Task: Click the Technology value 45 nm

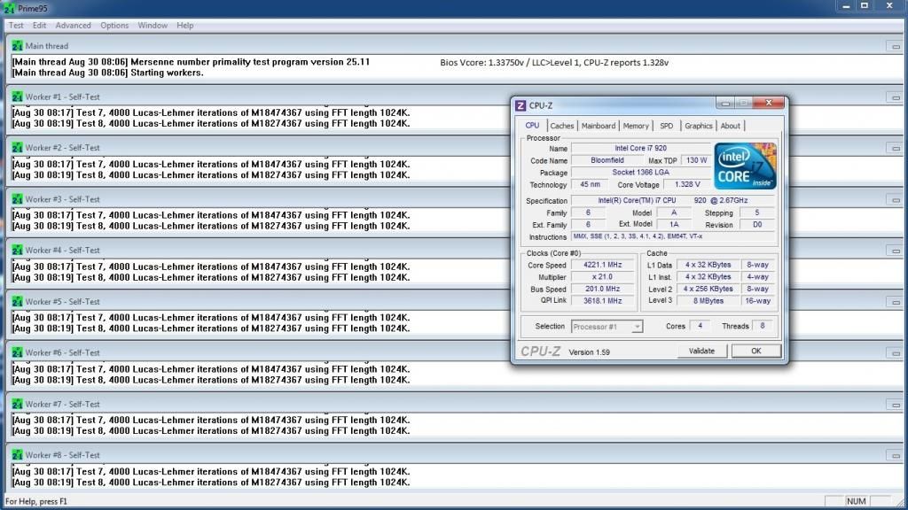Action: coord(590,184)
